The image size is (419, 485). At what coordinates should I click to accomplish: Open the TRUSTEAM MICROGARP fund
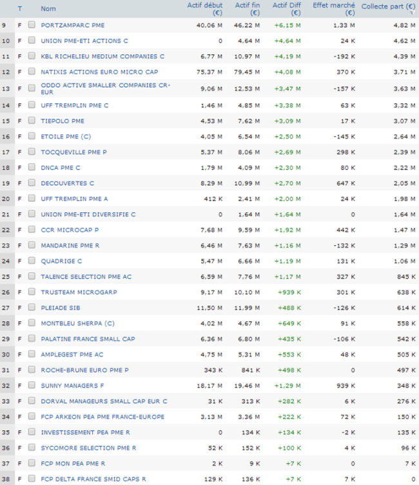click(x=79, y=292)
